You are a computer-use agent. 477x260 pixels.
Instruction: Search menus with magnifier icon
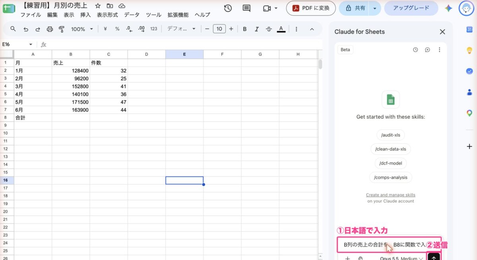(x=13, y=29)
